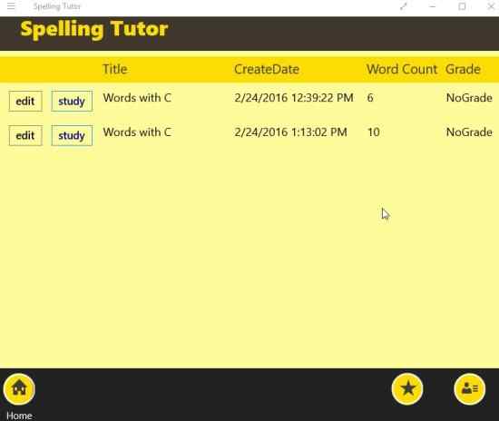
Task: Click NoGrade in the 12:39:22 PM row
Action: 469,98
